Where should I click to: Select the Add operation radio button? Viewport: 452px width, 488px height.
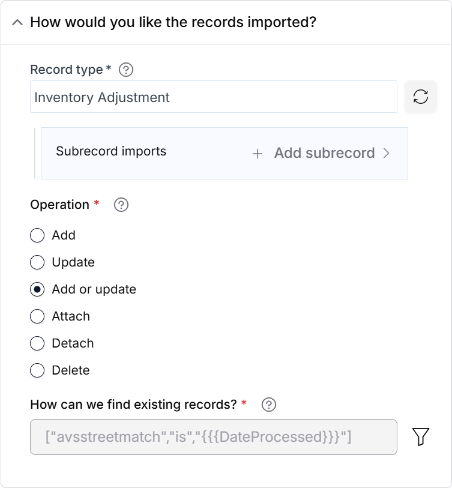tap(37, 235)
